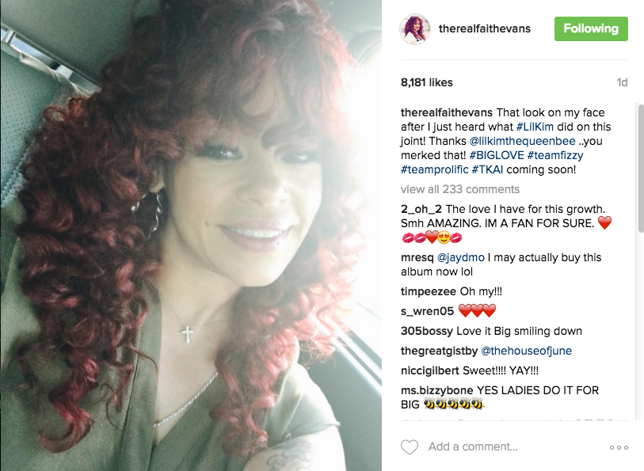Screen dimensions: 644x471
Task: Click the 1d post timestamp
Action: pos(623,83)
